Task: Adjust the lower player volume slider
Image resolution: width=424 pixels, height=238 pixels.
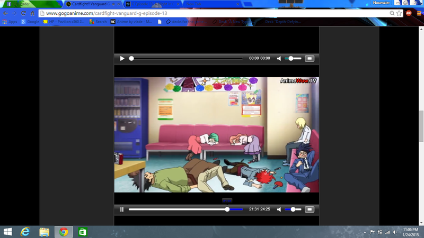Action: (x=293, y=209)
